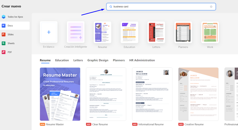This screenshot has height=130, width=238.
Task: Click the Clear Resume title link
Action: (100, 124)
